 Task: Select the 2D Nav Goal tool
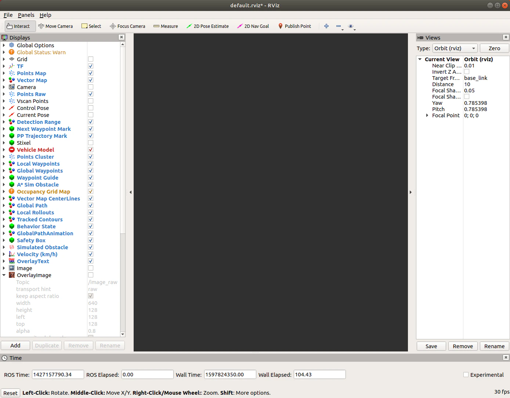tap(253, 26)
